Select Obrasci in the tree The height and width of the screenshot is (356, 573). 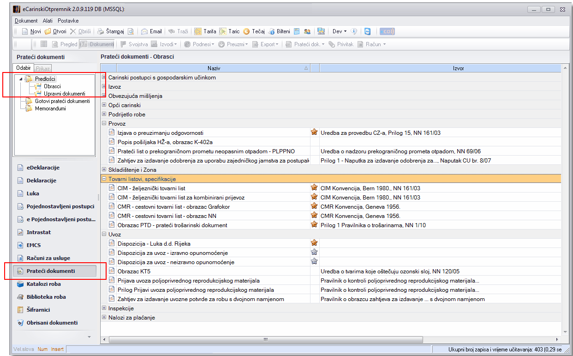click(x=52, y=86)
